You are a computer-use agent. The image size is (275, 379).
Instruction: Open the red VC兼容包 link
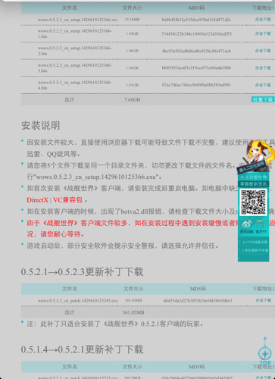click(x=67, y=200)
